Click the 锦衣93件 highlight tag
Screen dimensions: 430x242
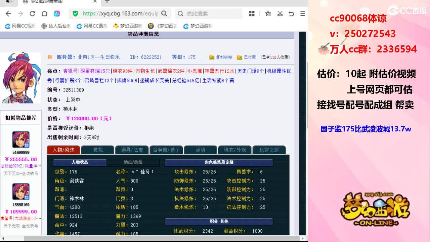pos(123,71)
